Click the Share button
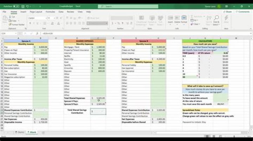The height and width of the screenshot is (141, 253). point(227,12)
